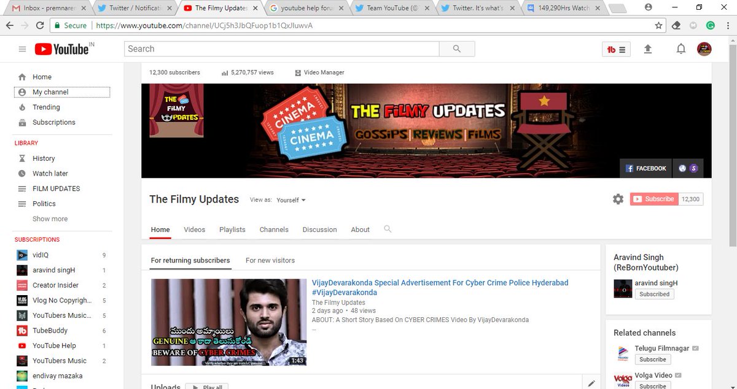Screen dimensions: 737x389
Task: Open the About tab
Action: click(361, 229)
